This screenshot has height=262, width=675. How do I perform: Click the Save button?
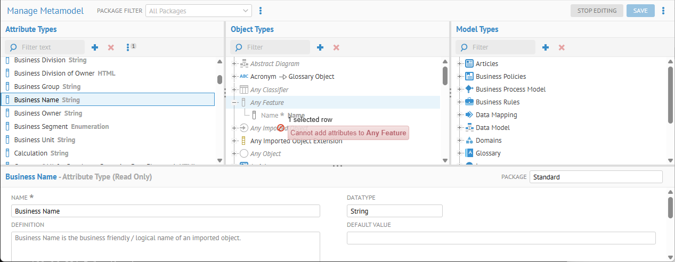coord(640,11)
